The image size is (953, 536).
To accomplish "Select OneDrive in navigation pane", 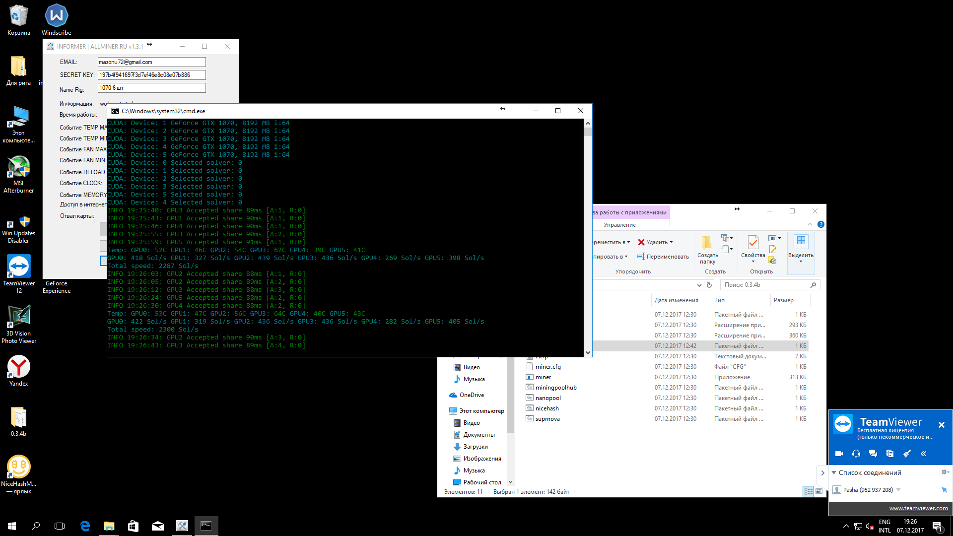I will pos(471,395).
